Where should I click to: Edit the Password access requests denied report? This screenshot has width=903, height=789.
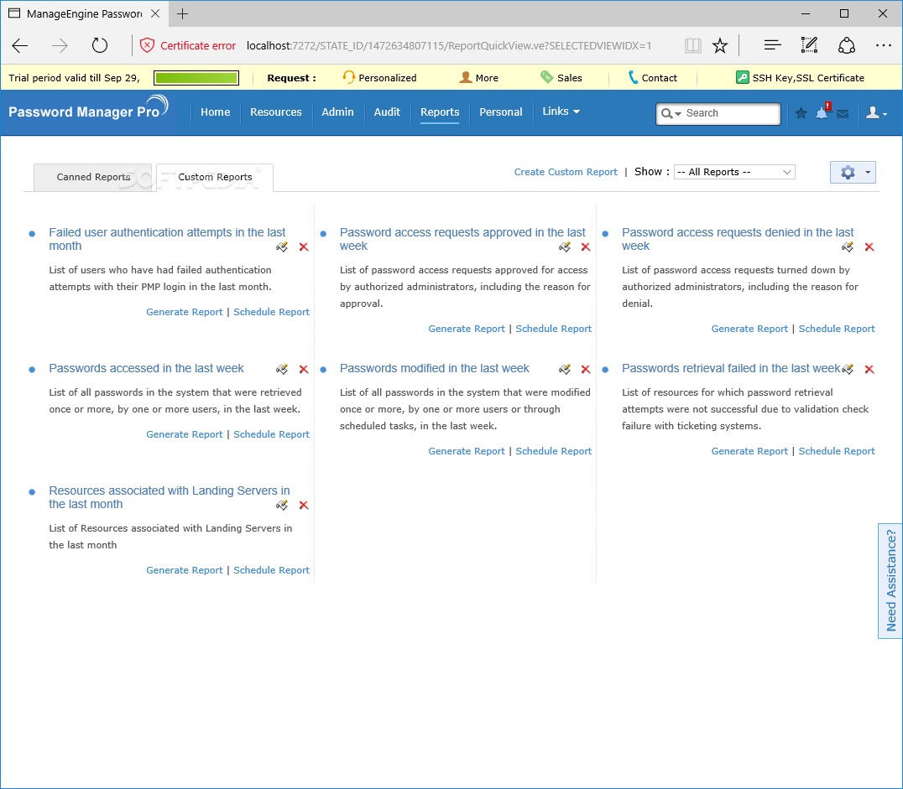[x=847, y=247]
